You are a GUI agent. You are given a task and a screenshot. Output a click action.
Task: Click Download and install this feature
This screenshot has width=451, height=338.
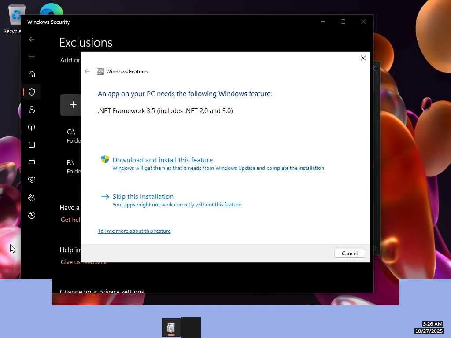click(x=163, y=160)
